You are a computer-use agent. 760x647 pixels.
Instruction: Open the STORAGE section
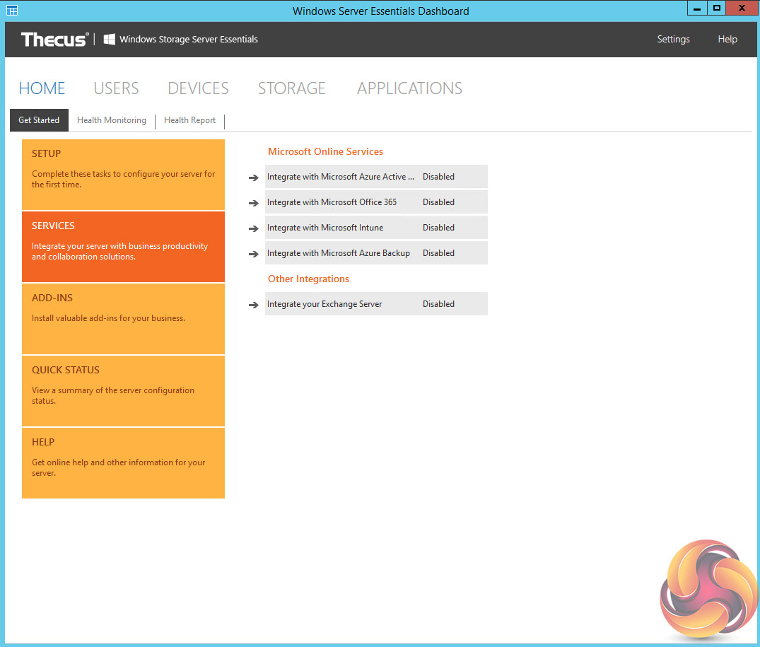click(x=292, y=88)
